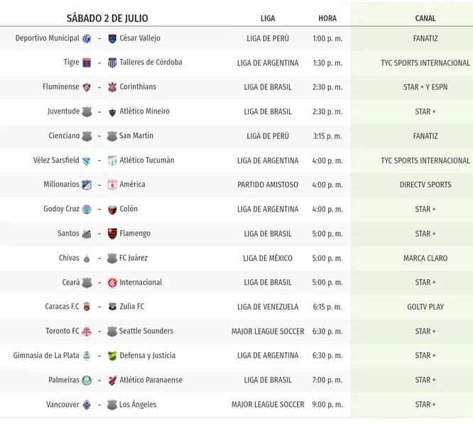Select the Atlético Tucumán striped crest

pyautogui.click(x=112, y=160)
